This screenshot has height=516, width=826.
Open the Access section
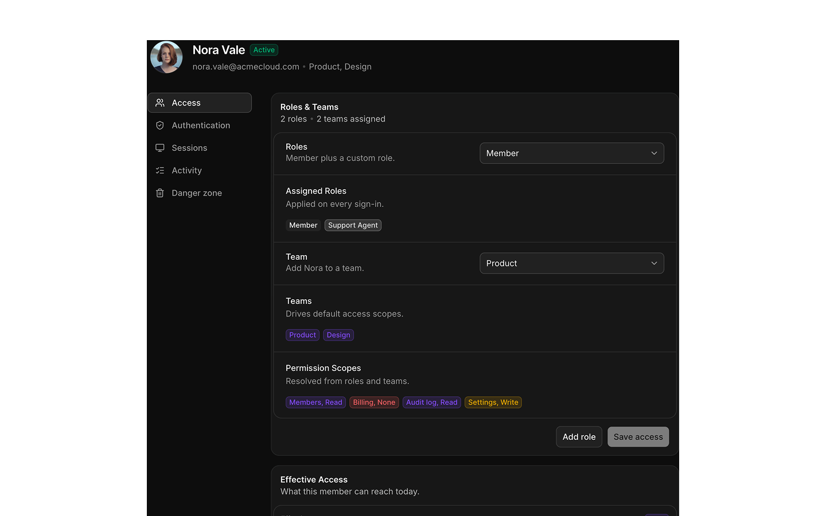[x=200, y=103]
